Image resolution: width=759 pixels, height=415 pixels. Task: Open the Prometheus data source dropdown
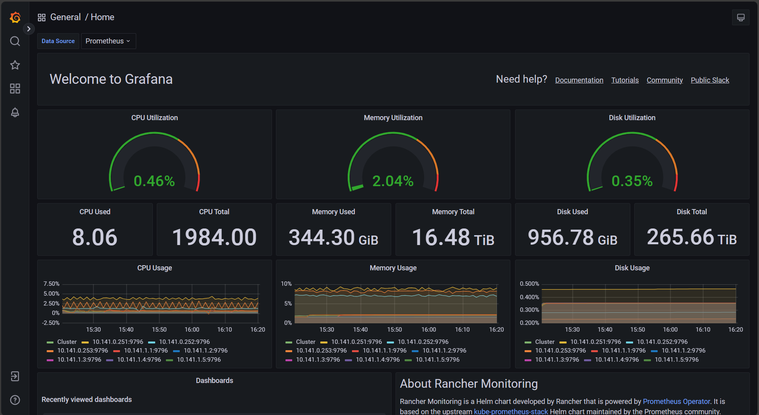[108, 41]
